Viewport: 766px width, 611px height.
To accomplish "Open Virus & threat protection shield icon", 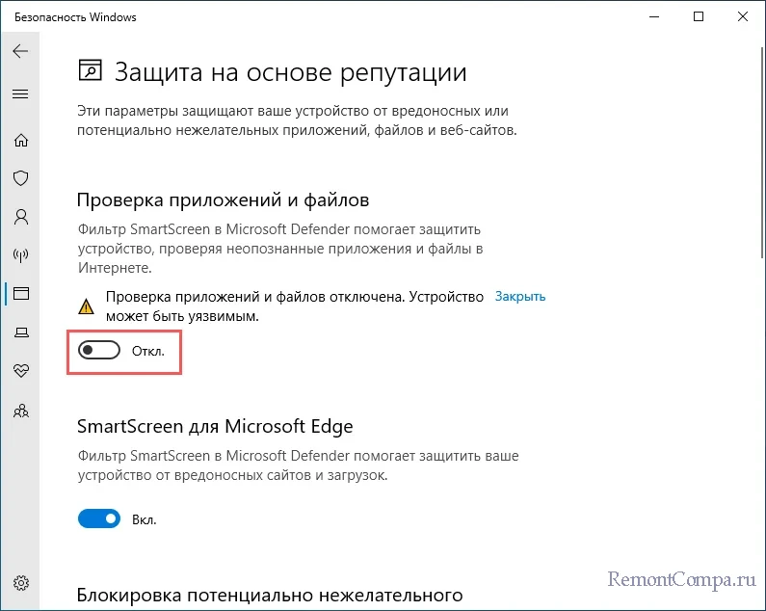I will pyautogui.click(x=21, y=178).
